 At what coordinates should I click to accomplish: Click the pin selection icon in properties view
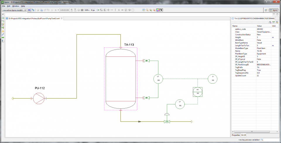pyautogui.click(x=273, y=22)
